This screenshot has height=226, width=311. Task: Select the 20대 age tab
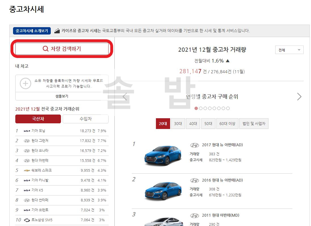pos(163,124)
